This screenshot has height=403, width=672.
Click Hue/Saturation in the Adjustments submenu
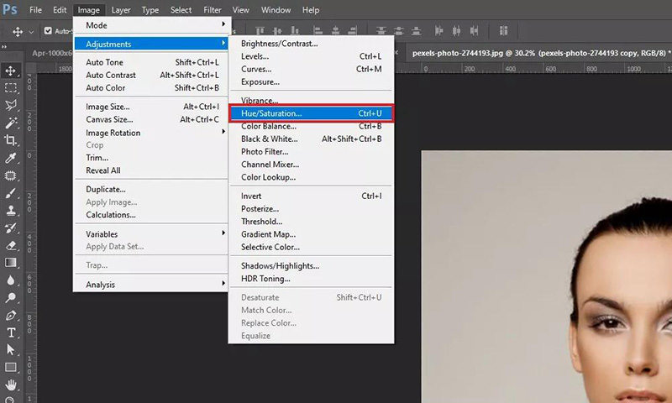click(310, 113)
